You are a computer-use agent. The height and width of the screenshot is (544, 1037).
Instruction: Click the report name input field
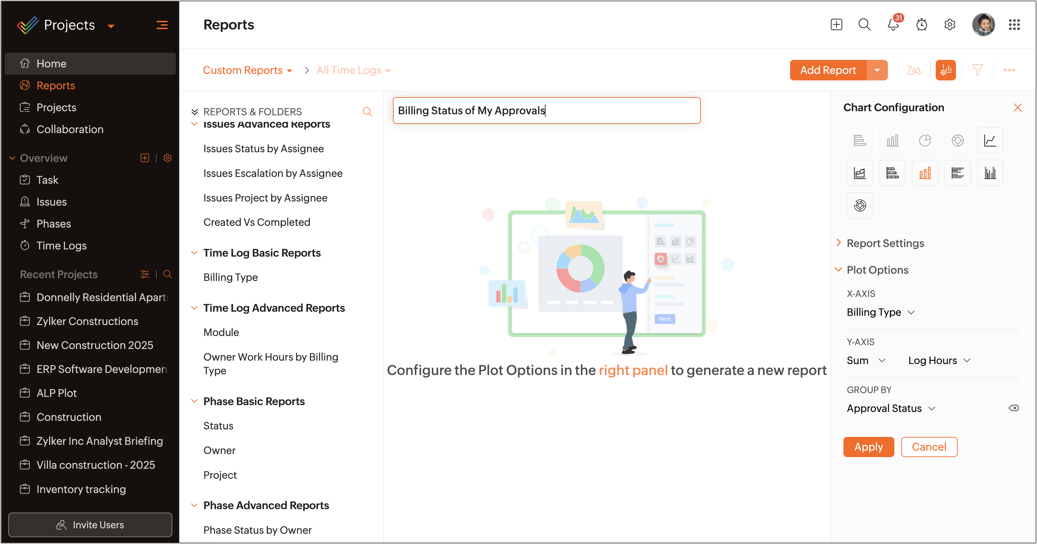pos(546,110)
